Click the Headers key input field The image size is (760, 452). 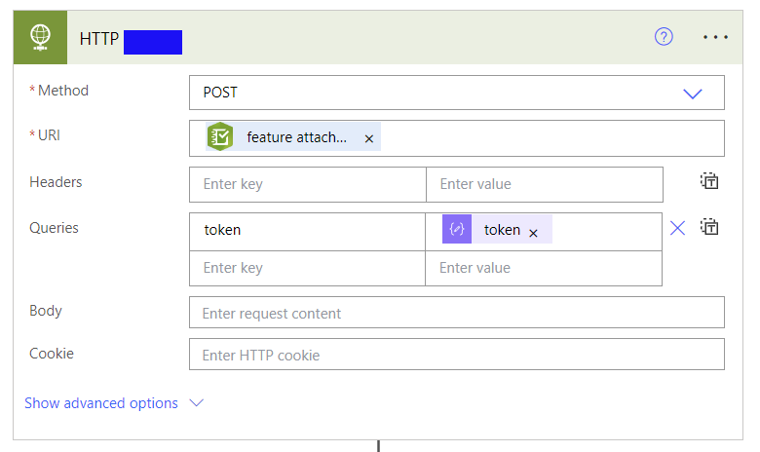tap(307, 184)
